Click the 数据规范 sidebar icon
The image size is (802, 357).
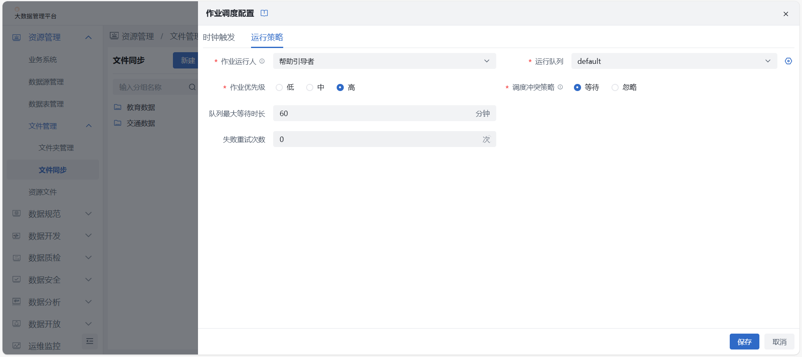point(16,213)
